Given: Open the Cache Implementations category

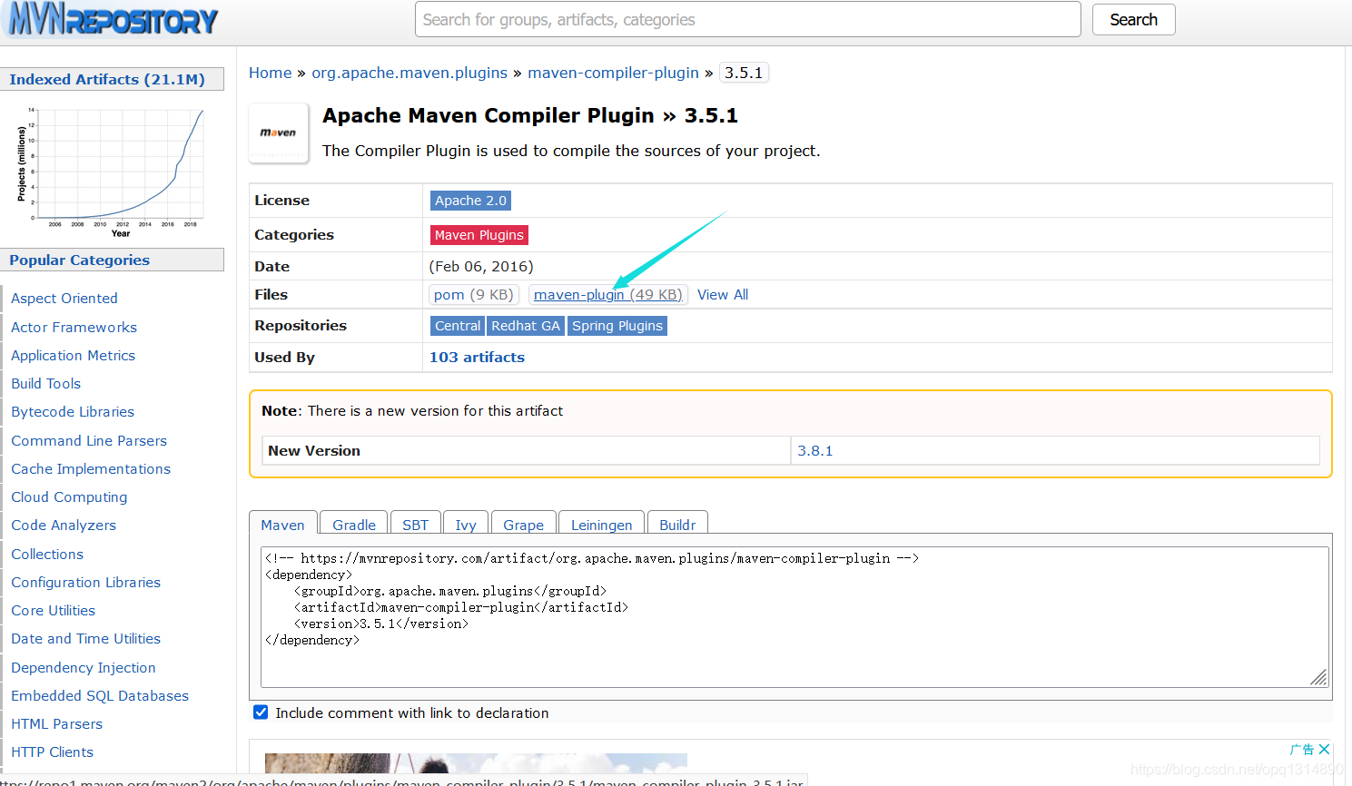Looking at the screenshot, I should coord(91,468).
